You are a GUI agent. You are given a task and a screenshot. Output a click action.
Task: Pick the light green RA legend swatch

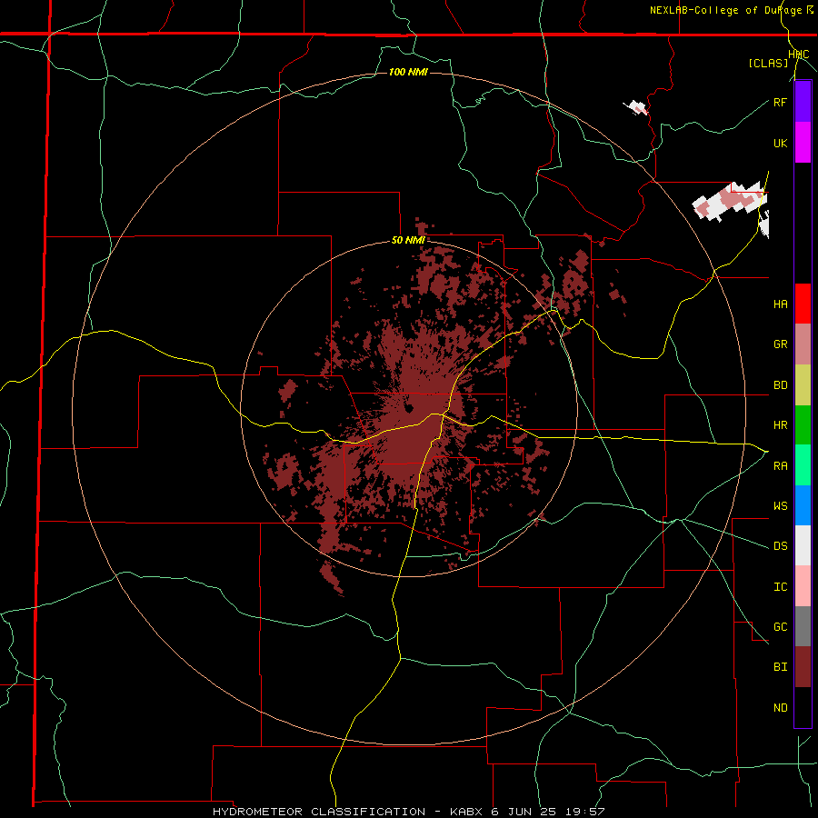click(x=803, y=464)
